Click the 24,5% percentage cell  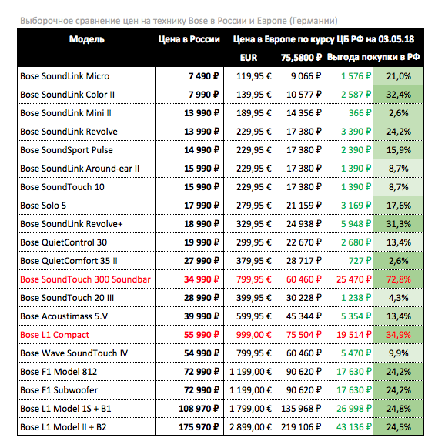[x=399, y=427]
